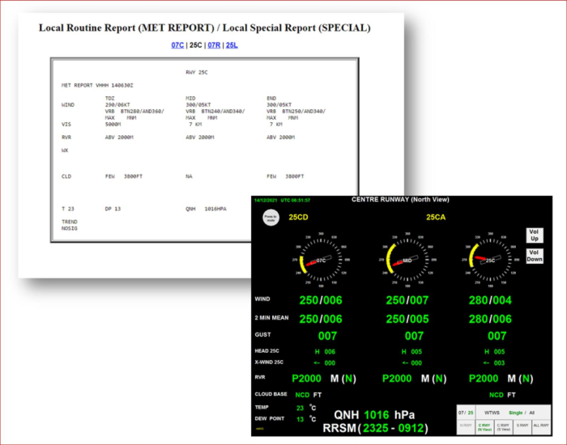Click the X-WIND 25C value 003
Viewport: 567px width, 445px height.
(x=500, y=363)
